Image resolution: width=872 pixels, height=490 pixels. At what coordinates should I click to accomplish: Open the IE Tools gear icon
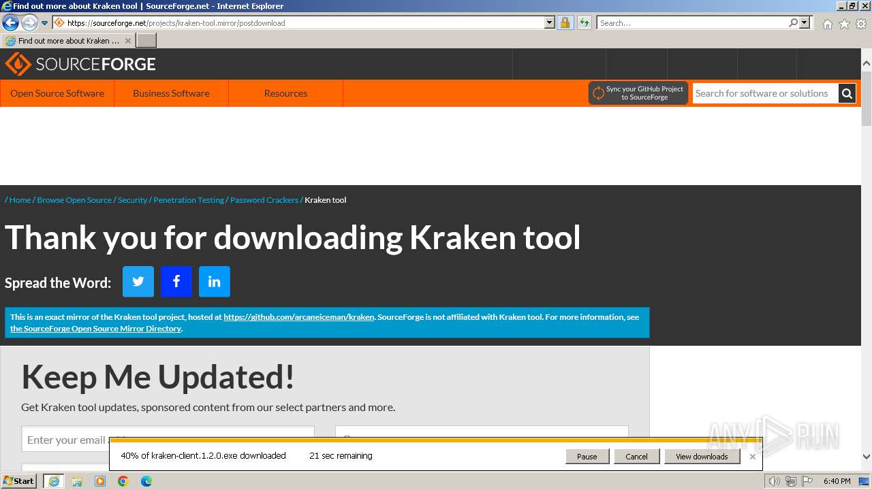click(861, 24)
